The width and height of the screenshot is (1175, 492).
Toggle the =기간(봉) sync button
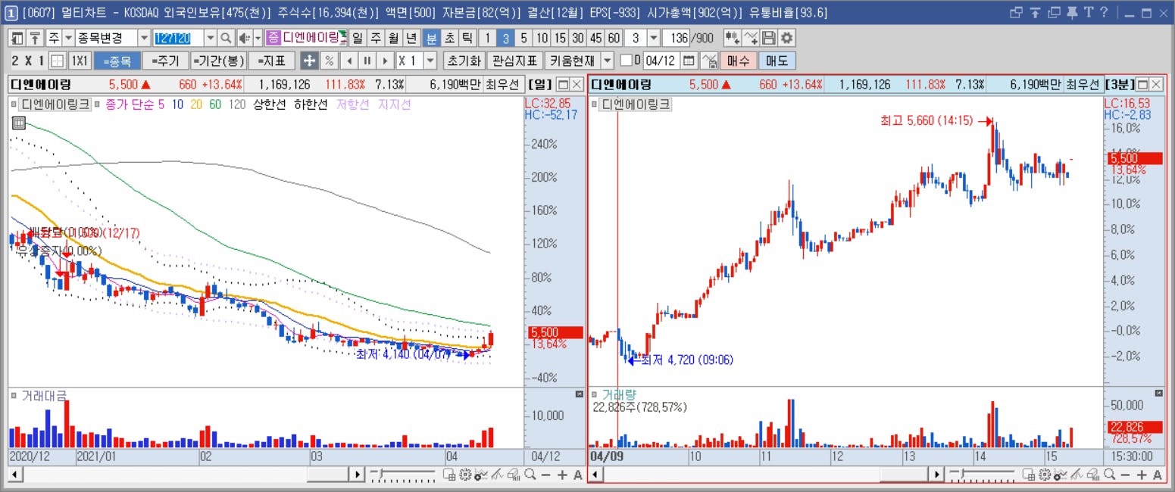[x=218, y=61]
